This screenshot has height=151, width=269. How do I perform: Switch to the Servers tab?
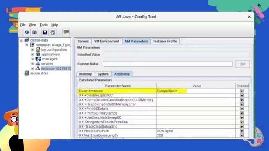[x=83, y=41]
